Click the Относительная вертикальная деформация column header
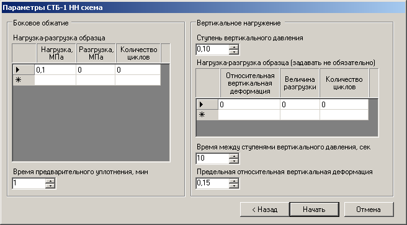 [x=250, y=83]
